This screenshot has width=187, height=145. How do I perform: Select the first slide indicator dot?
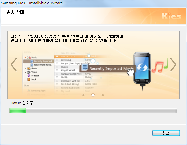(83, 95)
